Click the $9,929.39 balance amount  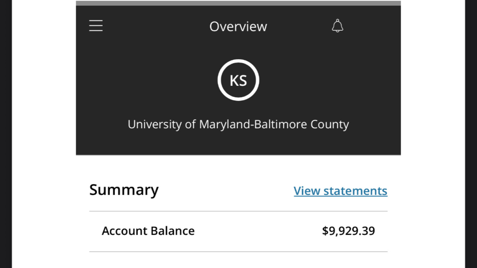coord(349,231)
